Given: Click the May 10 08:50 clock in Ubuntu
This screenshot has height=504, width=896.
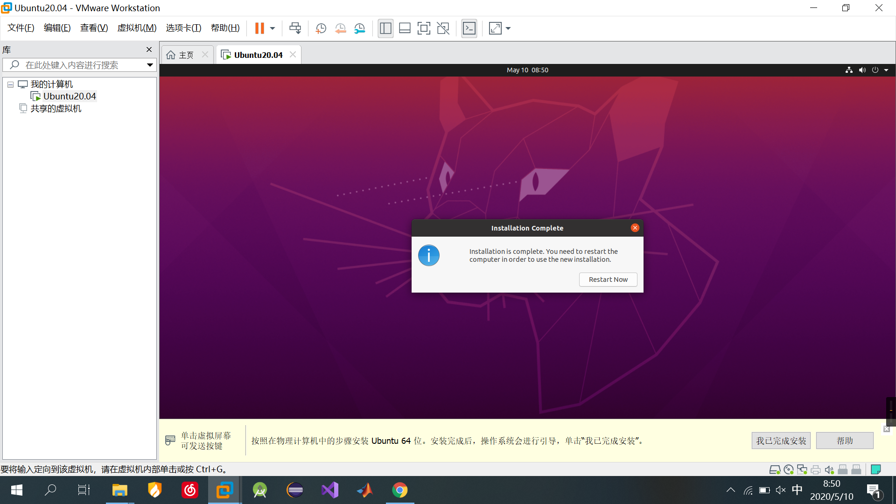Looking at the screenshot, I should click(x=527, y=70).
